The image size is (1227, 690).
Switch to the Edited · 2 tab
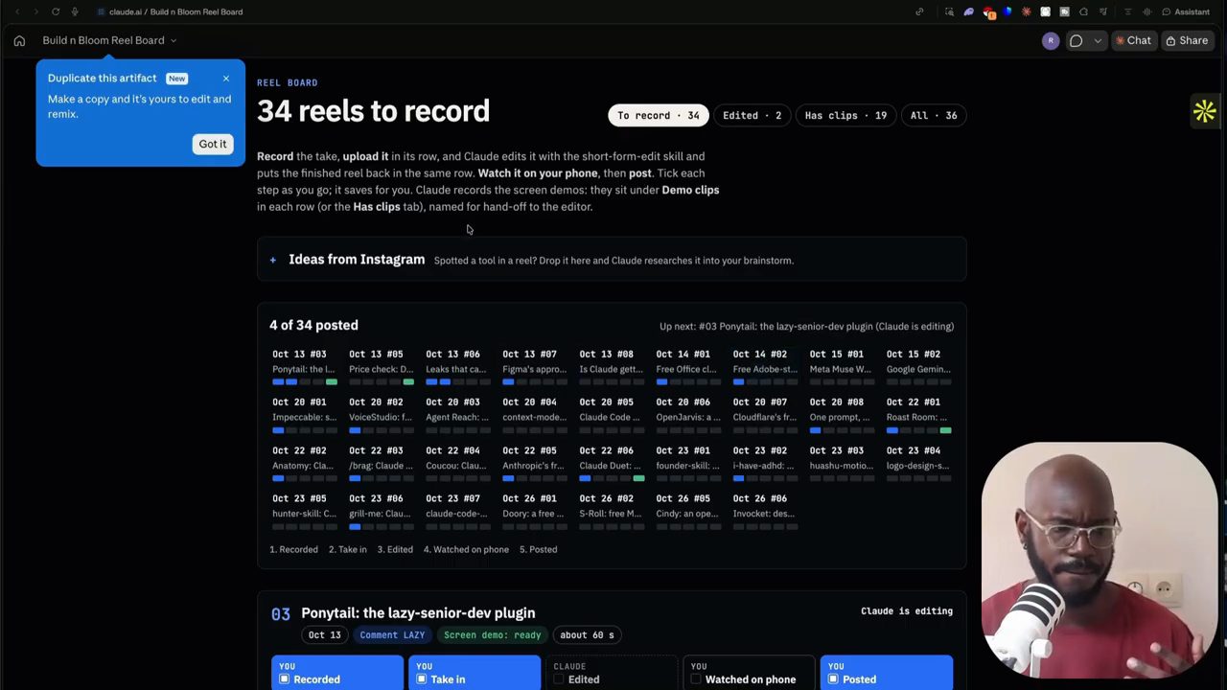pos(752,115)
